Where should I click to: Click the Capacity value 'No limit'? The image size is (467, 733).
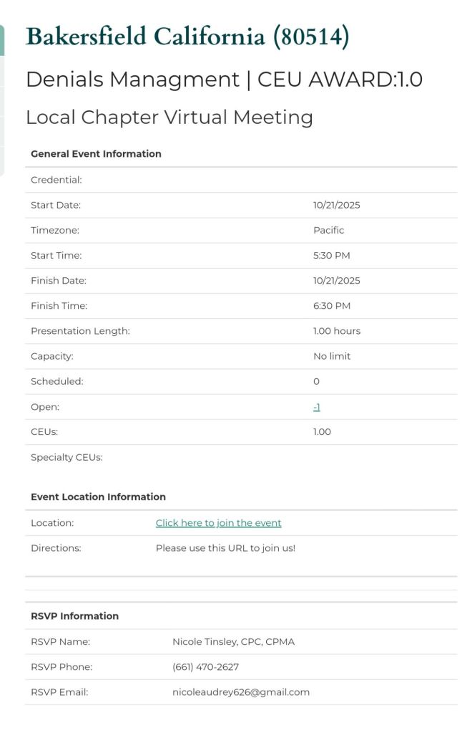pos(332,356)
